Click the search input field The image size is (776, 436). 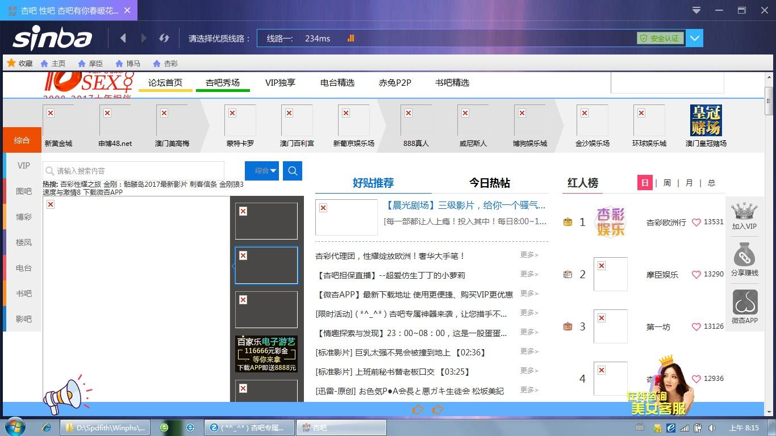136,171
